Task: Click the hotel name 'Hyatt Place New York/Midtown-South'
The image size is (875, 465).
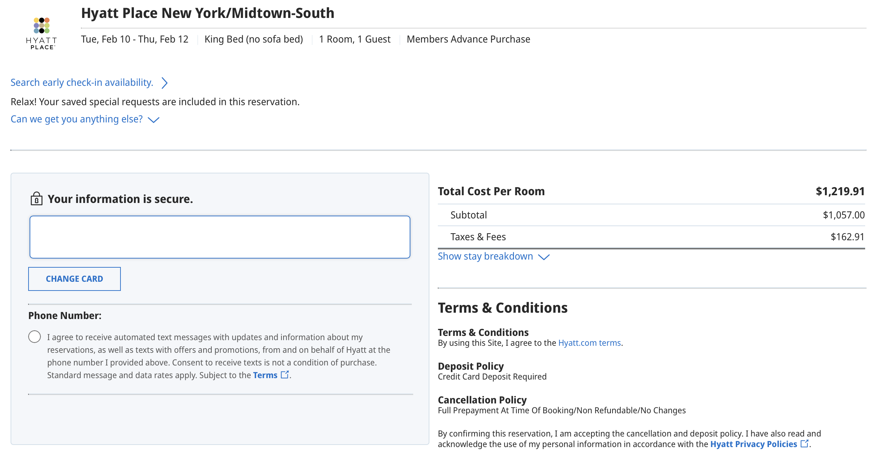Action: pyautogui.click(x=207, y=13)
